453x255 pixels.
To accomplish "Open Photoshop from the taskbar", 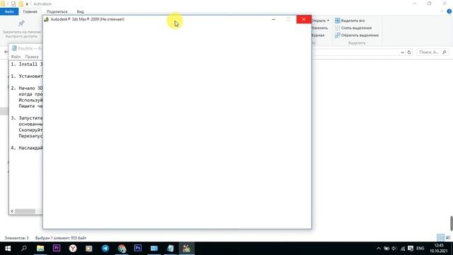I will tap(138, 249).
